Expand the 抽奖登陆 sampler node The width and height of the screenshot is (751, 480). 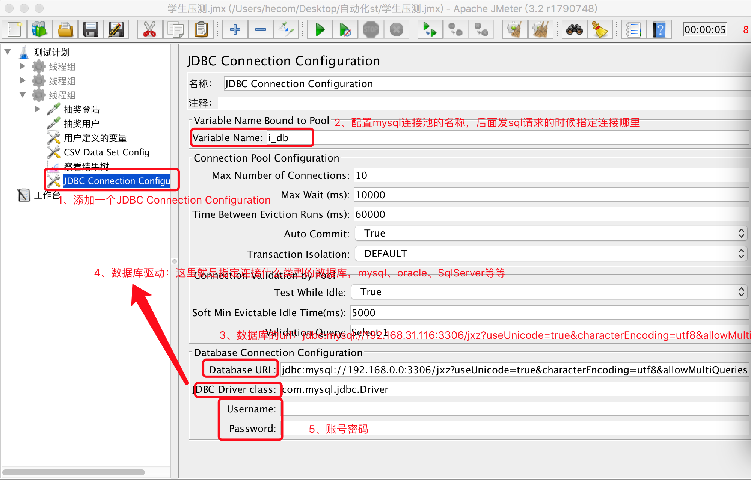[x=38, y=109]
